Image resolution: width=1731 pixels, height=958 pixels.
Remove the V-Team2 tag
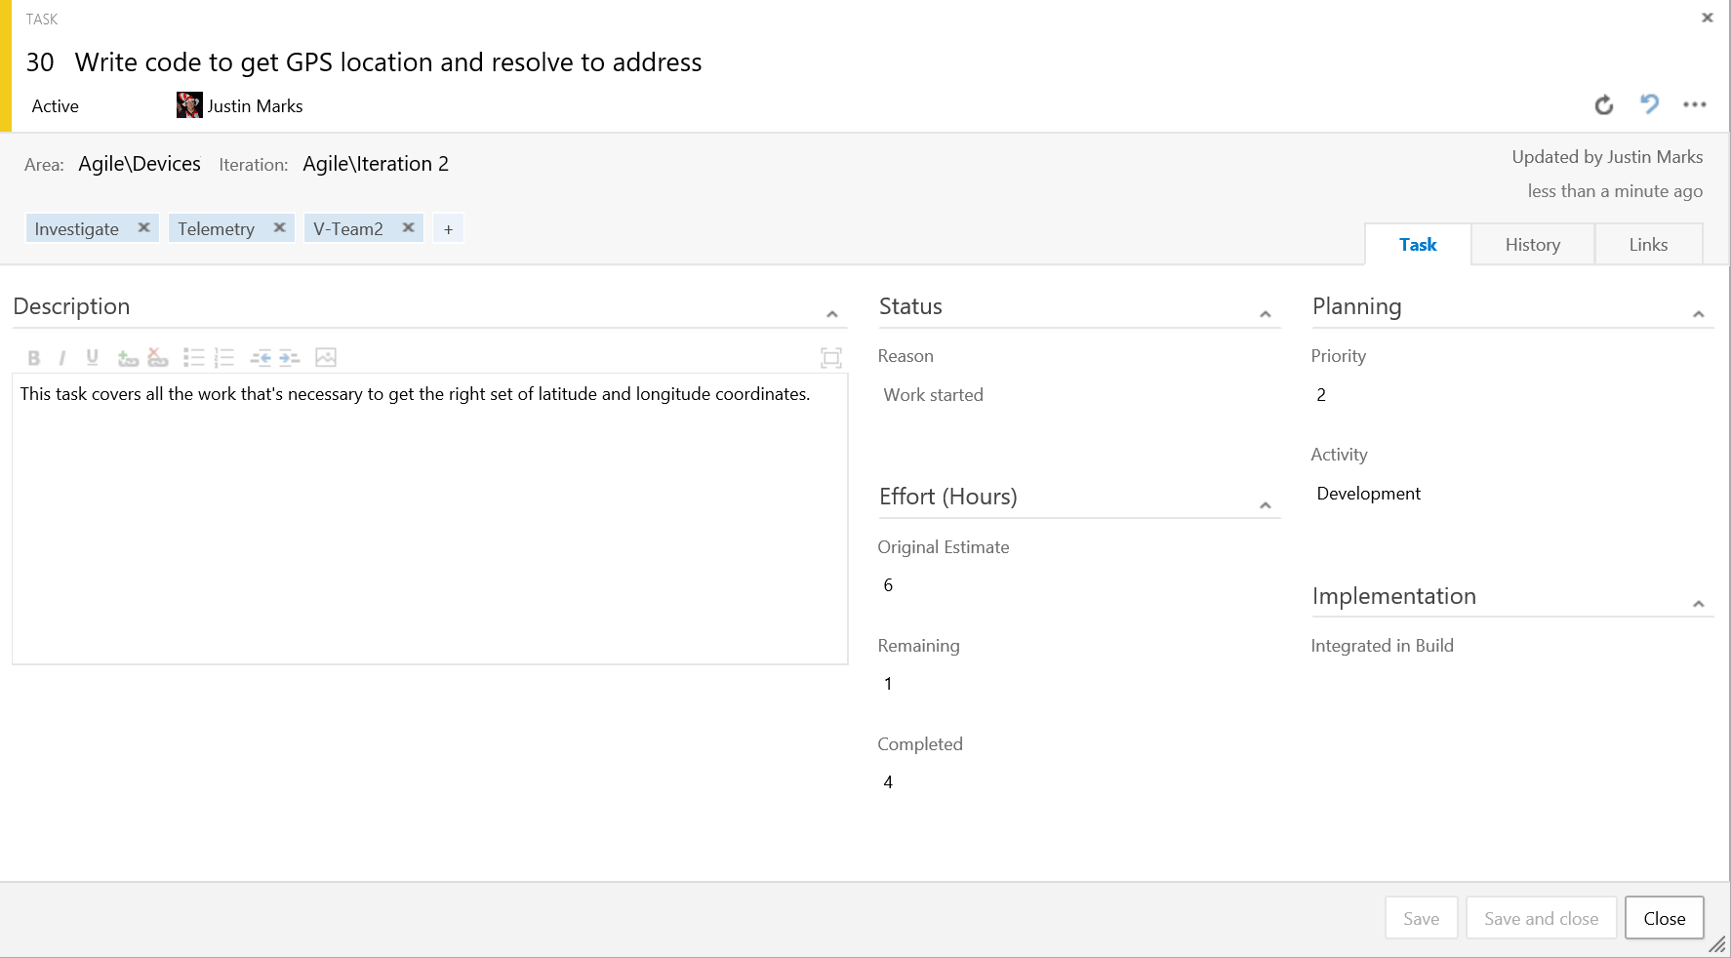click(409, 227)
